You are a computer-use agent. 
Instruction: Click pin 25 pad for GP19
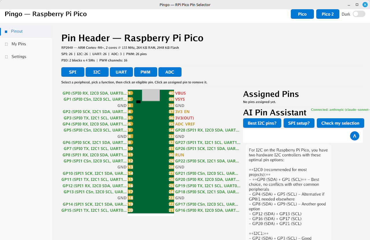[x=171, y=186]
